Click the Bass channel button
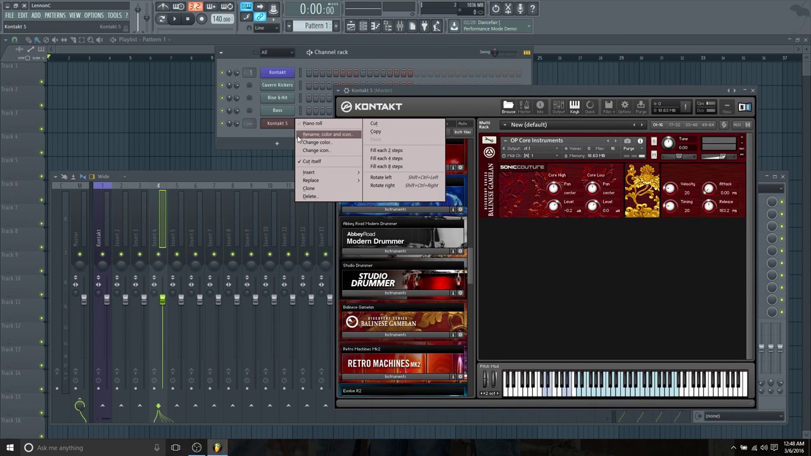811x456 pixels. tap(277, 110)
